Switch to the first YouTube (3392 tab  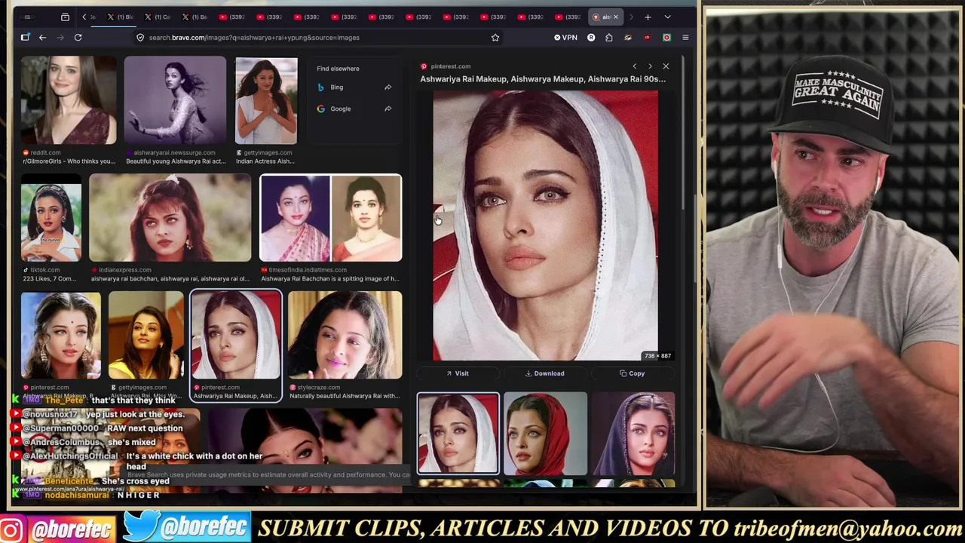(x=232, y=17)
